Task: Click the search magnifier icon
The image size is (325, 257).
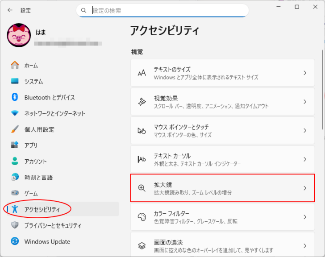Action: pyautogui.click(x=83, y=10)
